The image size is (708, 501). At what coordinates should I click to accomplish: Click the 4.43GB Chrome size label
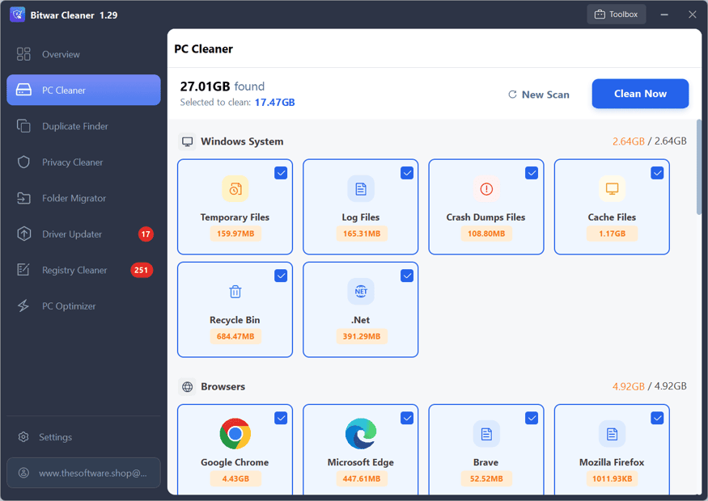point(235,479)
